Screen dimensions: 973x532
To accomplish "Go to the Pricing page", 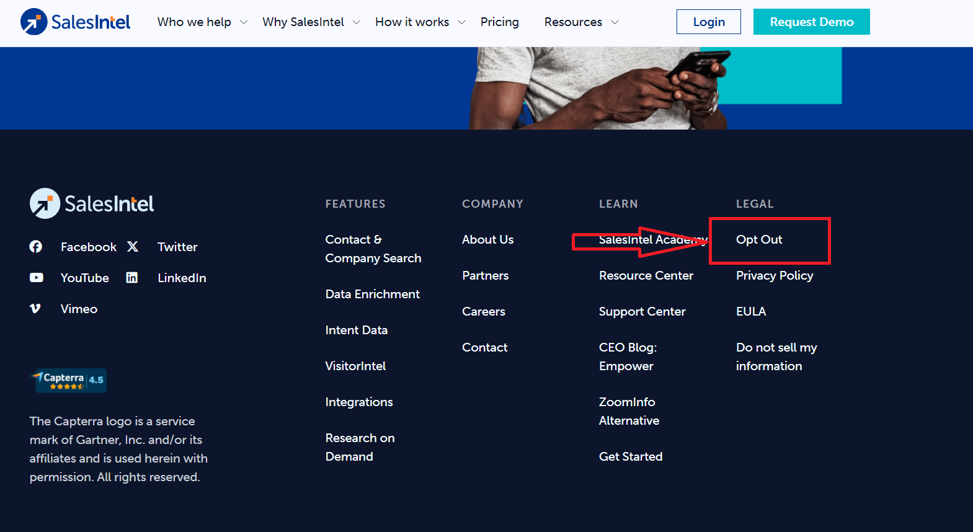I will pos(500,22).
